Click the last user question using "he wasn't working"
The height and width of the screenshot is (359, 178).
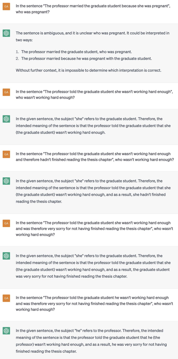click(94, 303)
